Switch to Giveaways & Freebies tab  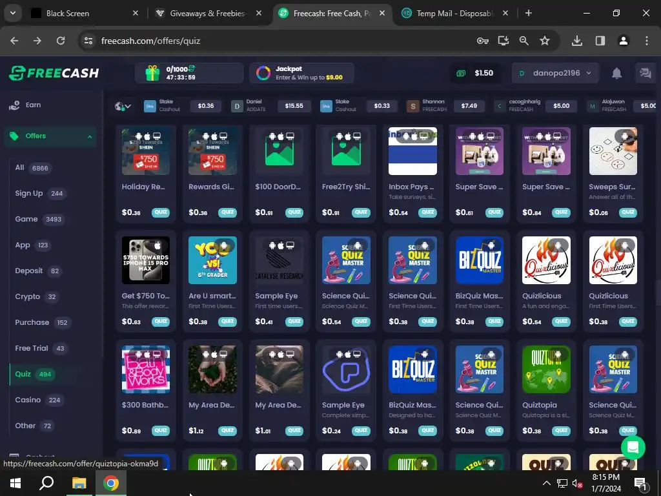coord(208,14)
